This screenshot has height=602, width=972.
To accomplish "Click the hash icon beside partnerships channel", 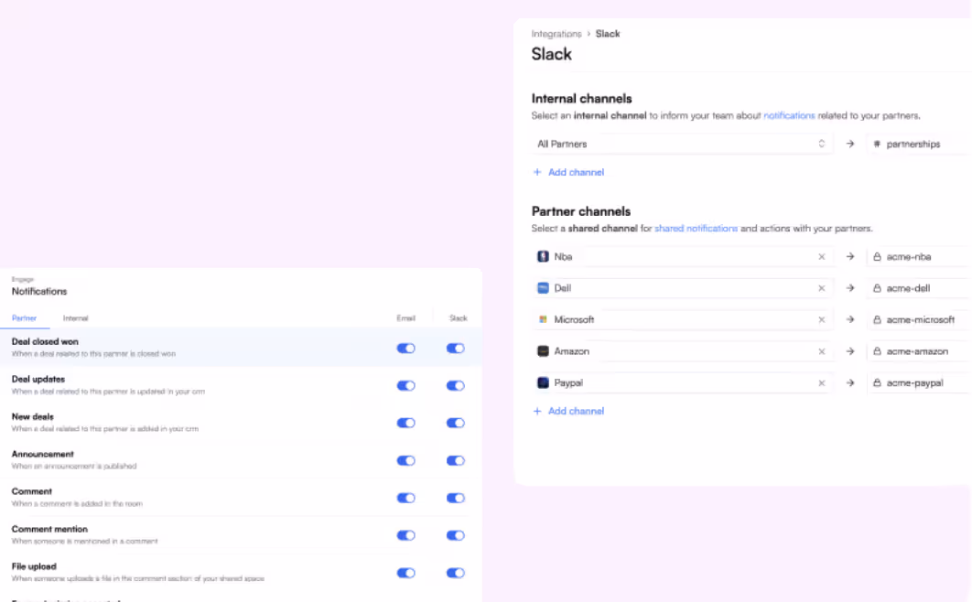I will (x=877, y=144).
